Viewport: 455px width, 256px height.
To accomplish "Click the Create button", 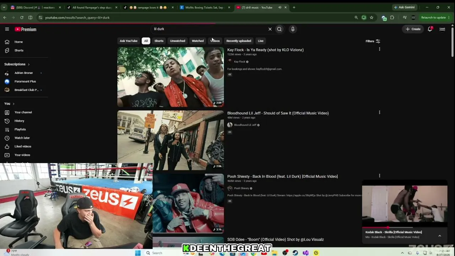I will click(413, 29).
